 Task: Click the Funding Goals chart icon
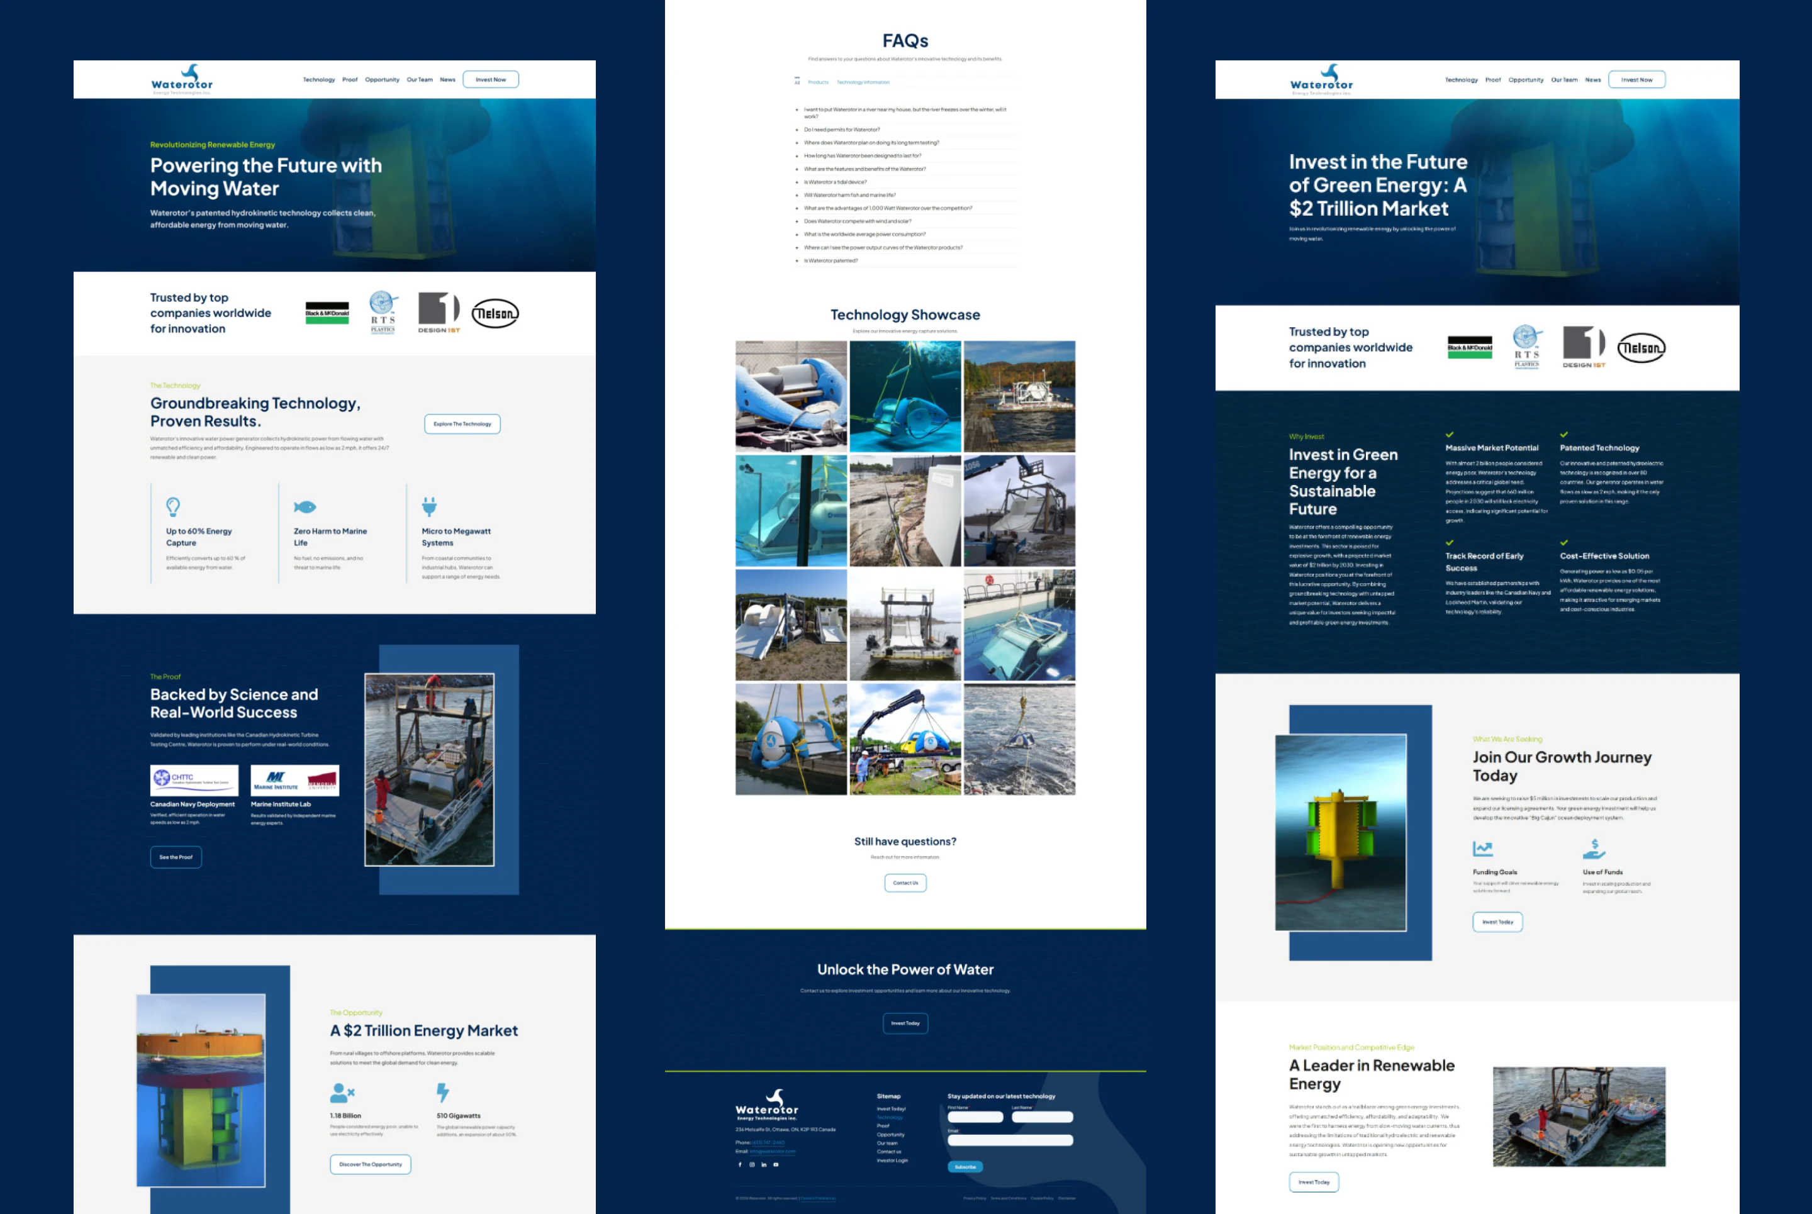(x=1482, y=849)
